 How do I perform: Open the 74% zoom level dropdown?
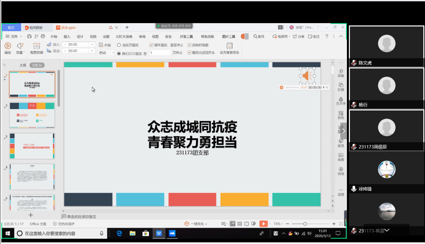(279, 224)
